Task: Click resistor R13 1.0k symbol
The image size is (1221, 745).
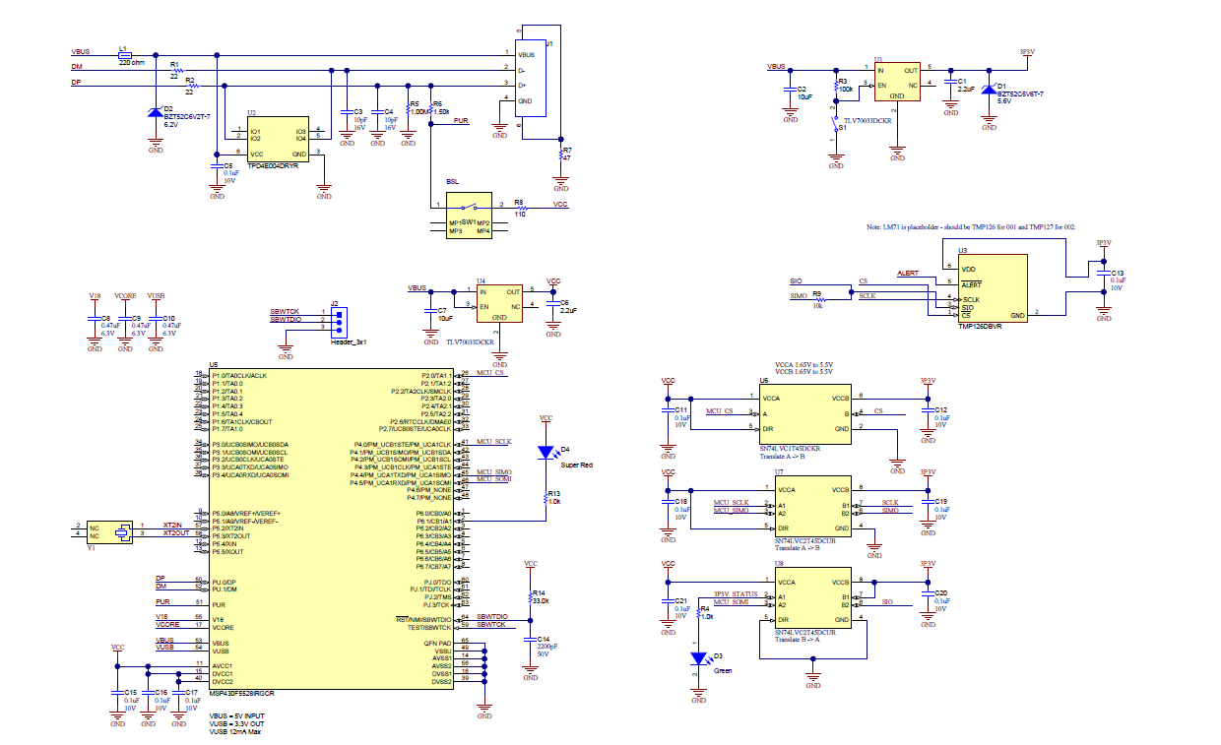Action: coord(546,500)
